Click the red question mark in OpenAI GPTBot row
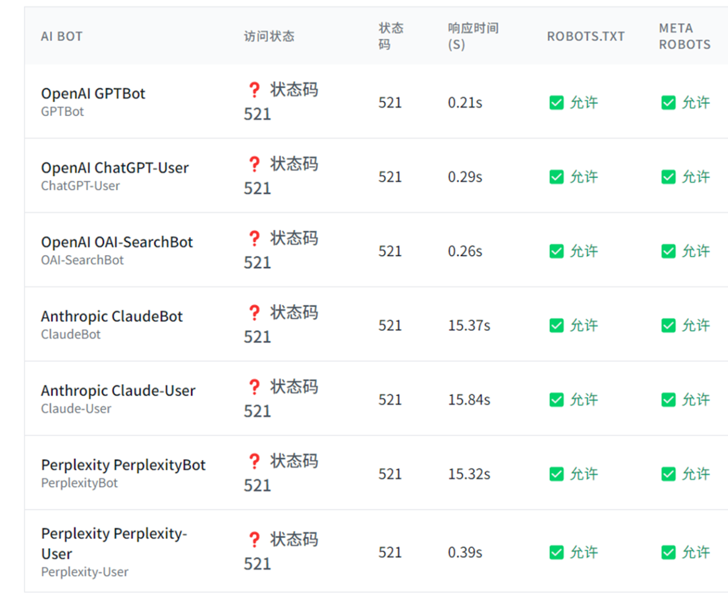This screenshot has width=728, height=602. pyautogui.click(x=254, y=90)
